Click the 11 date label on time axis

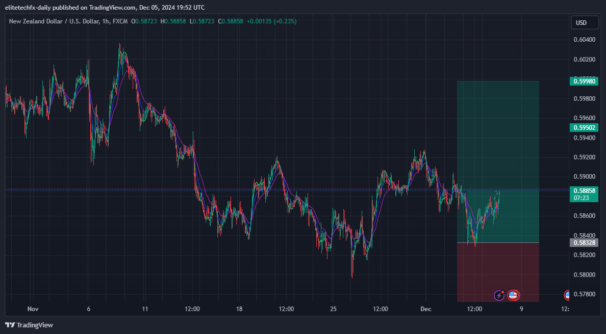[x=145, y=309]
